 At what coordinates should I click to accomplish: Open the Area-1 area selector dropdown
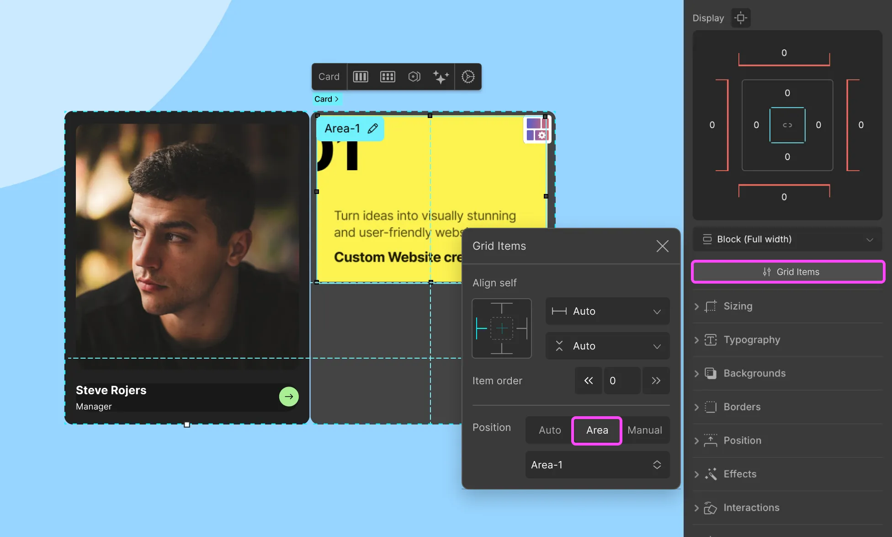click(597, 465)
